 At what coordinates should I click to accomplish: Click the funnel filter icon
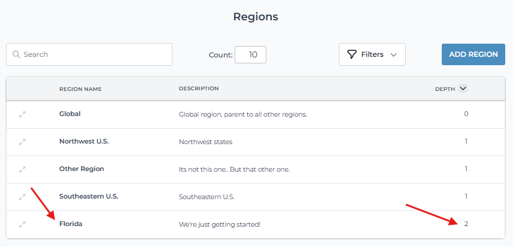tap(352, 54)
